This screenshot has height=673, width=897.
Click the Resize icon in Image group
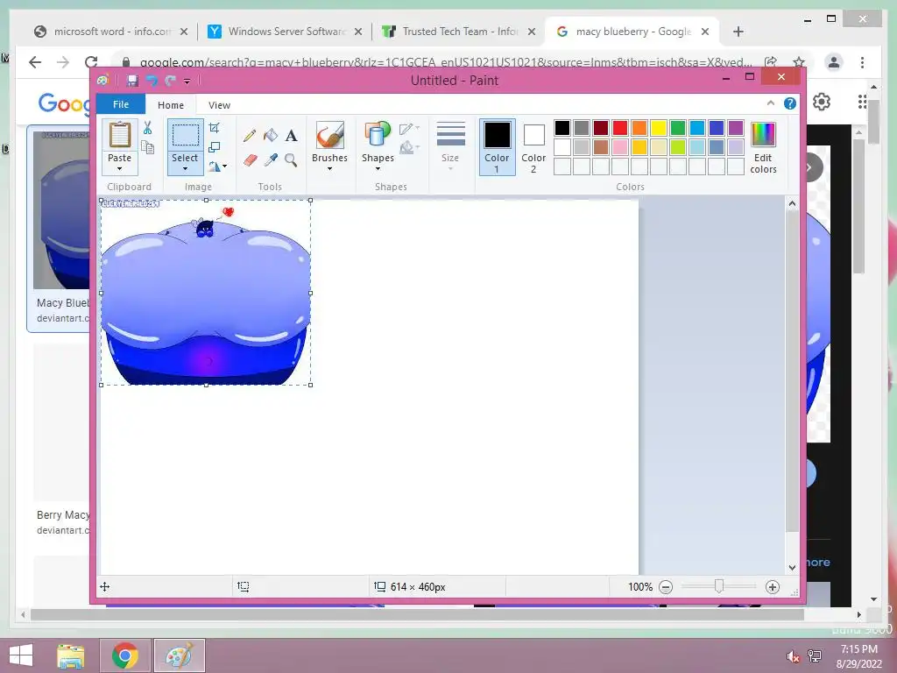click(x=215, y=147)
